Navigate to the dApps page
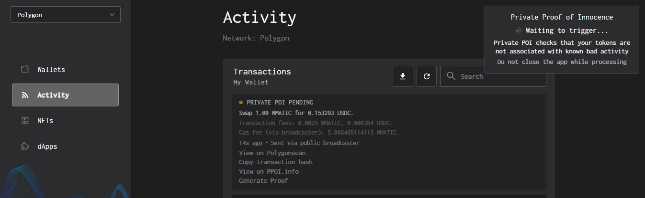 (x=47, y=146)
